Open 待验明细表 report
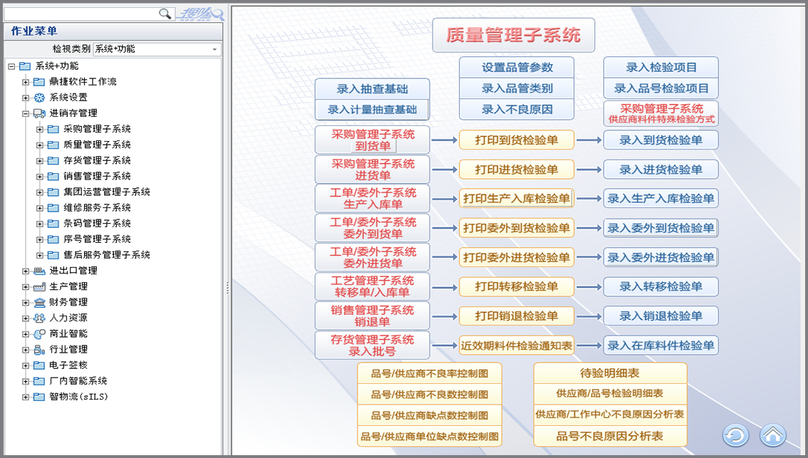Image resolution: width=808 pixels, height=458 pixels. pos(610,373)
